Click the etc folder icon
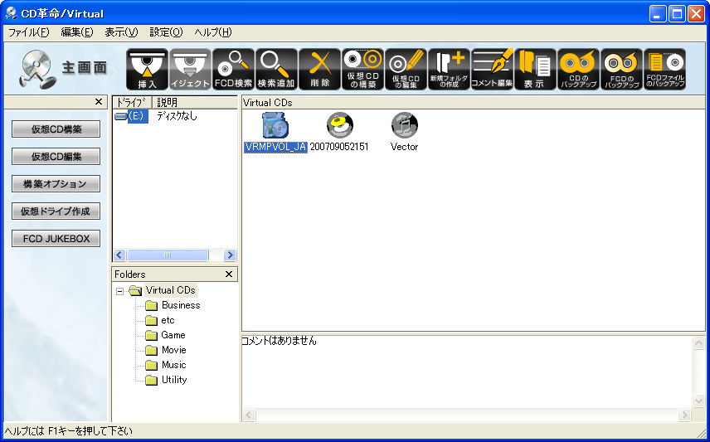 pyautogui.click(x=151, y=321)
